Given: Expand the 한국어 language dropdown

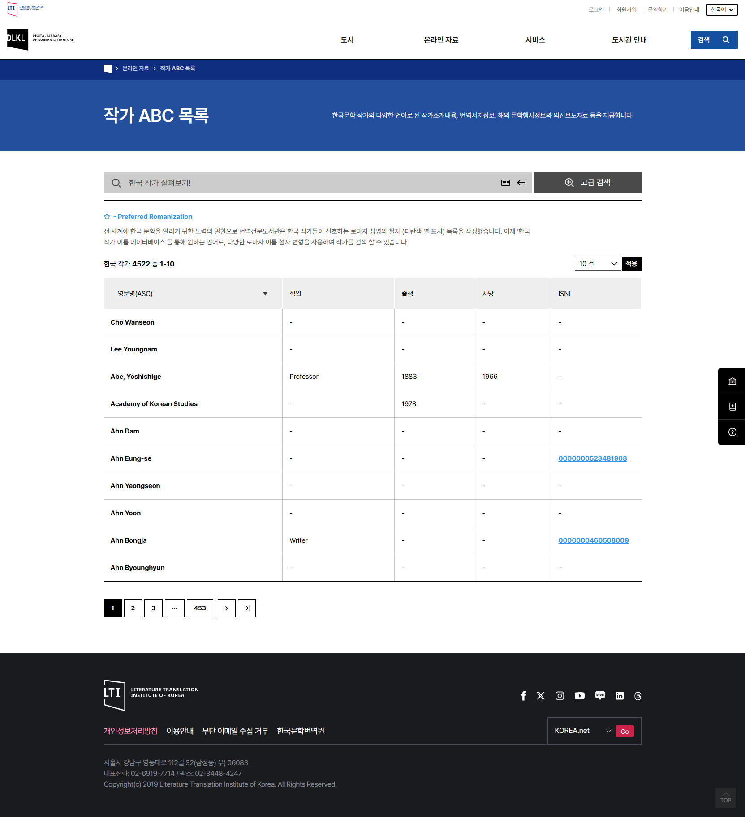Looking at the screenshot, I should tap(722, 10).
